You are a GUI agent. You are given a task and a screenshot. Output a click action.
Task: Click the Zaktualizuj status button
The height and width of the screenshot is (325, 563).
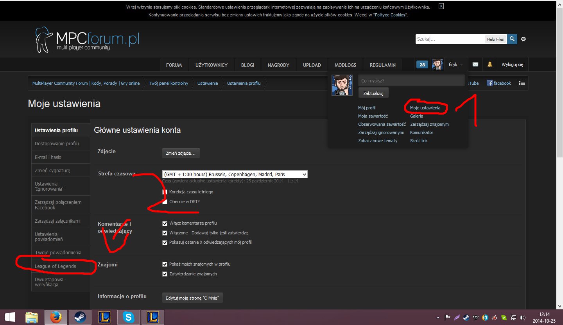373,94
